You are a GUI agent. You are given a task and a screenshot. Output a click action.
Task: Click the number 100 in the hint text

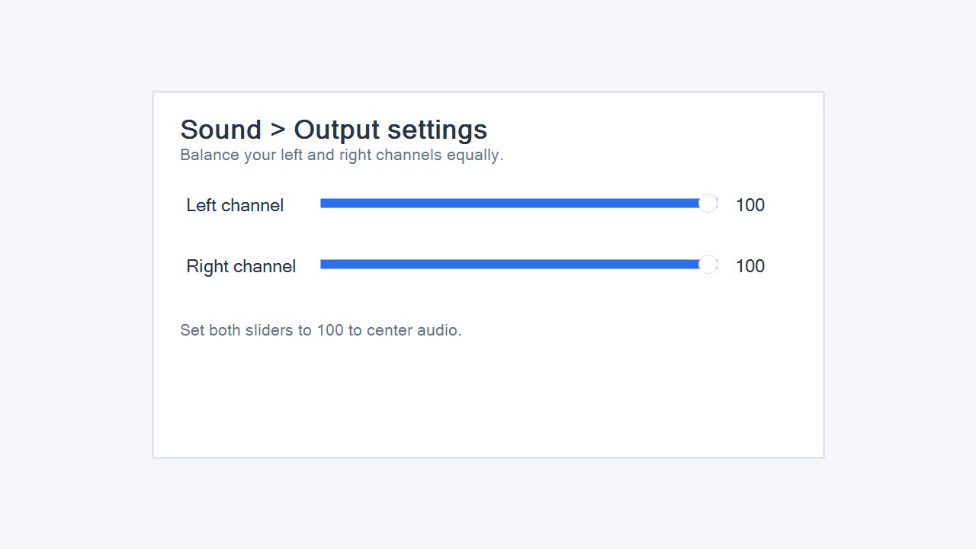click(330, 330)
